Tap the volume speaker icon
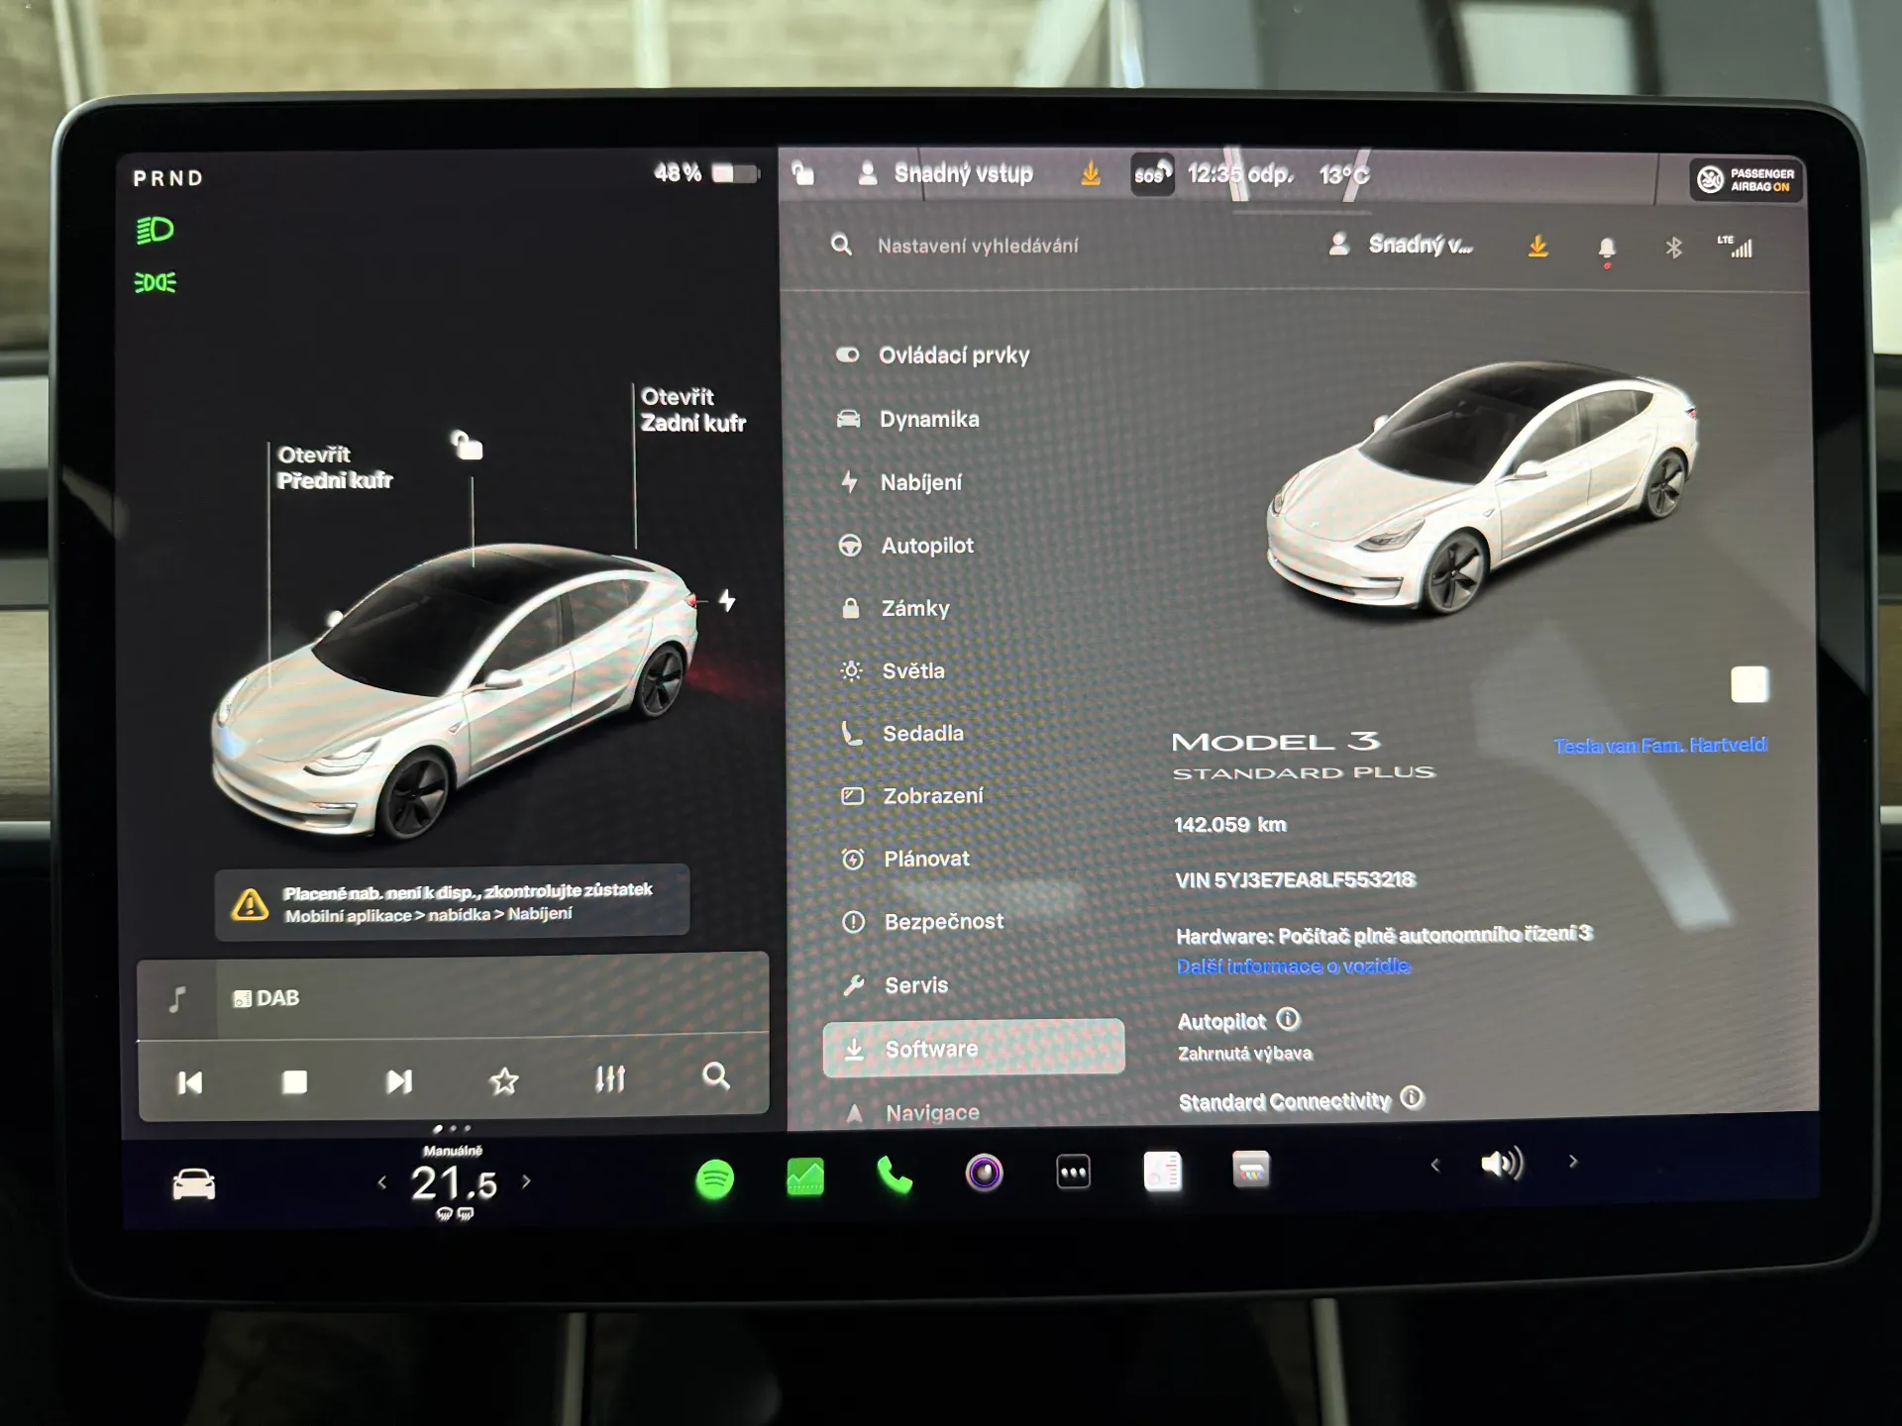The image size is (1902, 1426). pos(1501,1164)
